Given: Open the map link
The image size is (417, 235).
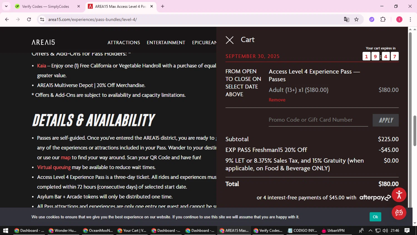Looking at the screenshot, I should [66, 158].
